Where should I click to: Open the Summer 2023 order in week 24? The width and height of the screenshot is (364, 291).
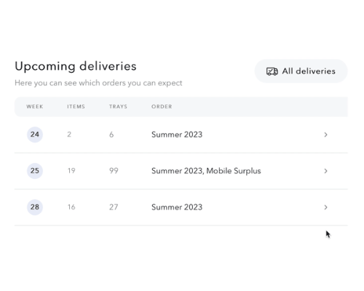[x=177, y=135]
